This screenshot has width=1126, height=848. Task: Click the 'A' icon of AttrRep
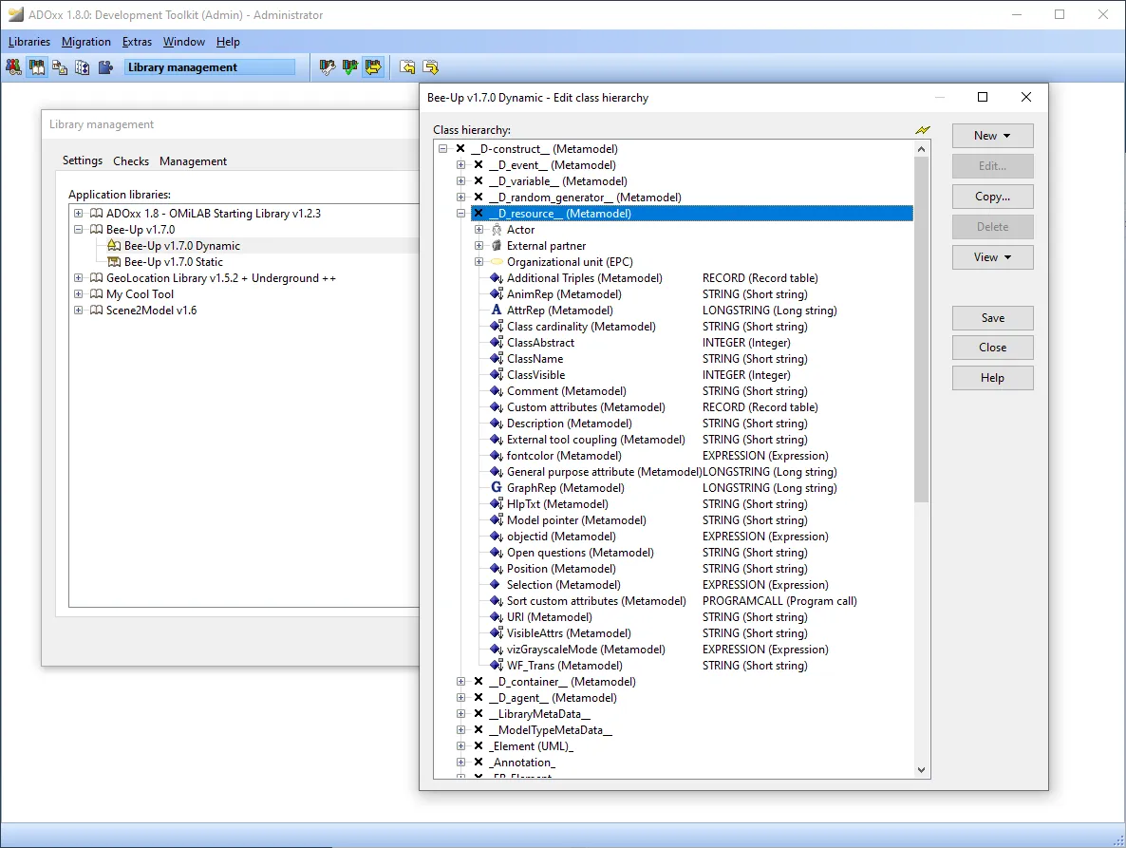pyautogui.click(x=497, y=311)
